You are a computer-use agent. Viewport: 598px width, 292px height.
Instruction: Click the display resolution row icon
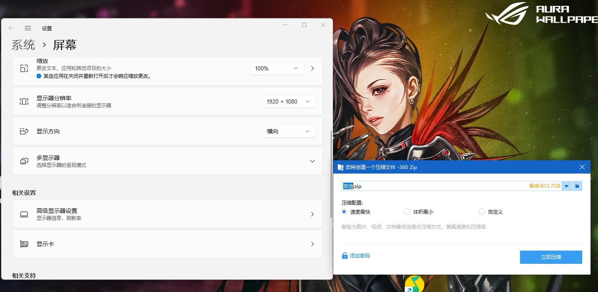tap(24, 101)
